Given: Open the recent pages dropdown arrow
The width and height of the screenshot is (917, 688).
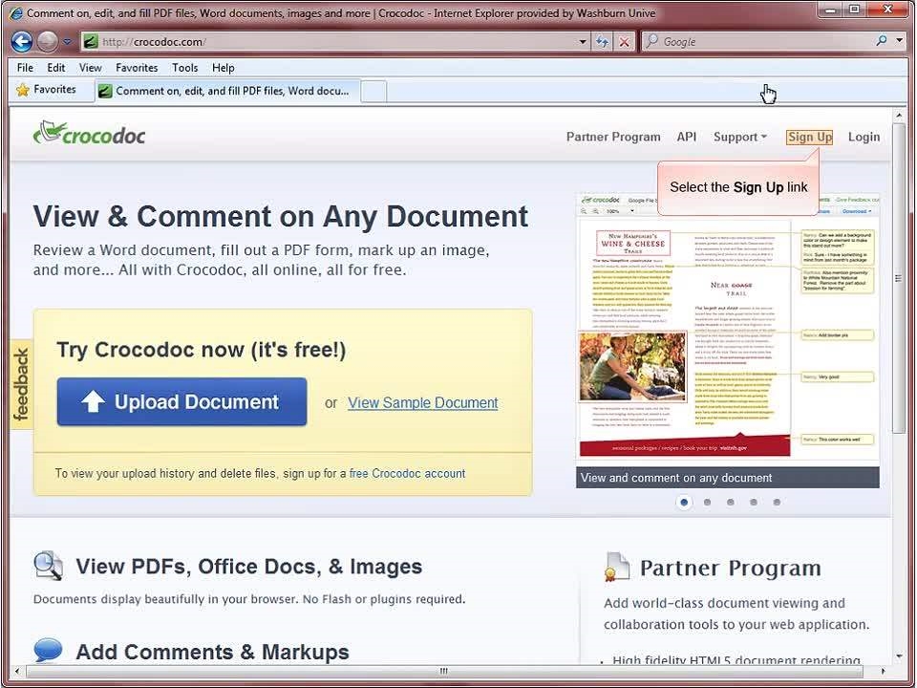Looking at the screenshot, I should (67, 41).
